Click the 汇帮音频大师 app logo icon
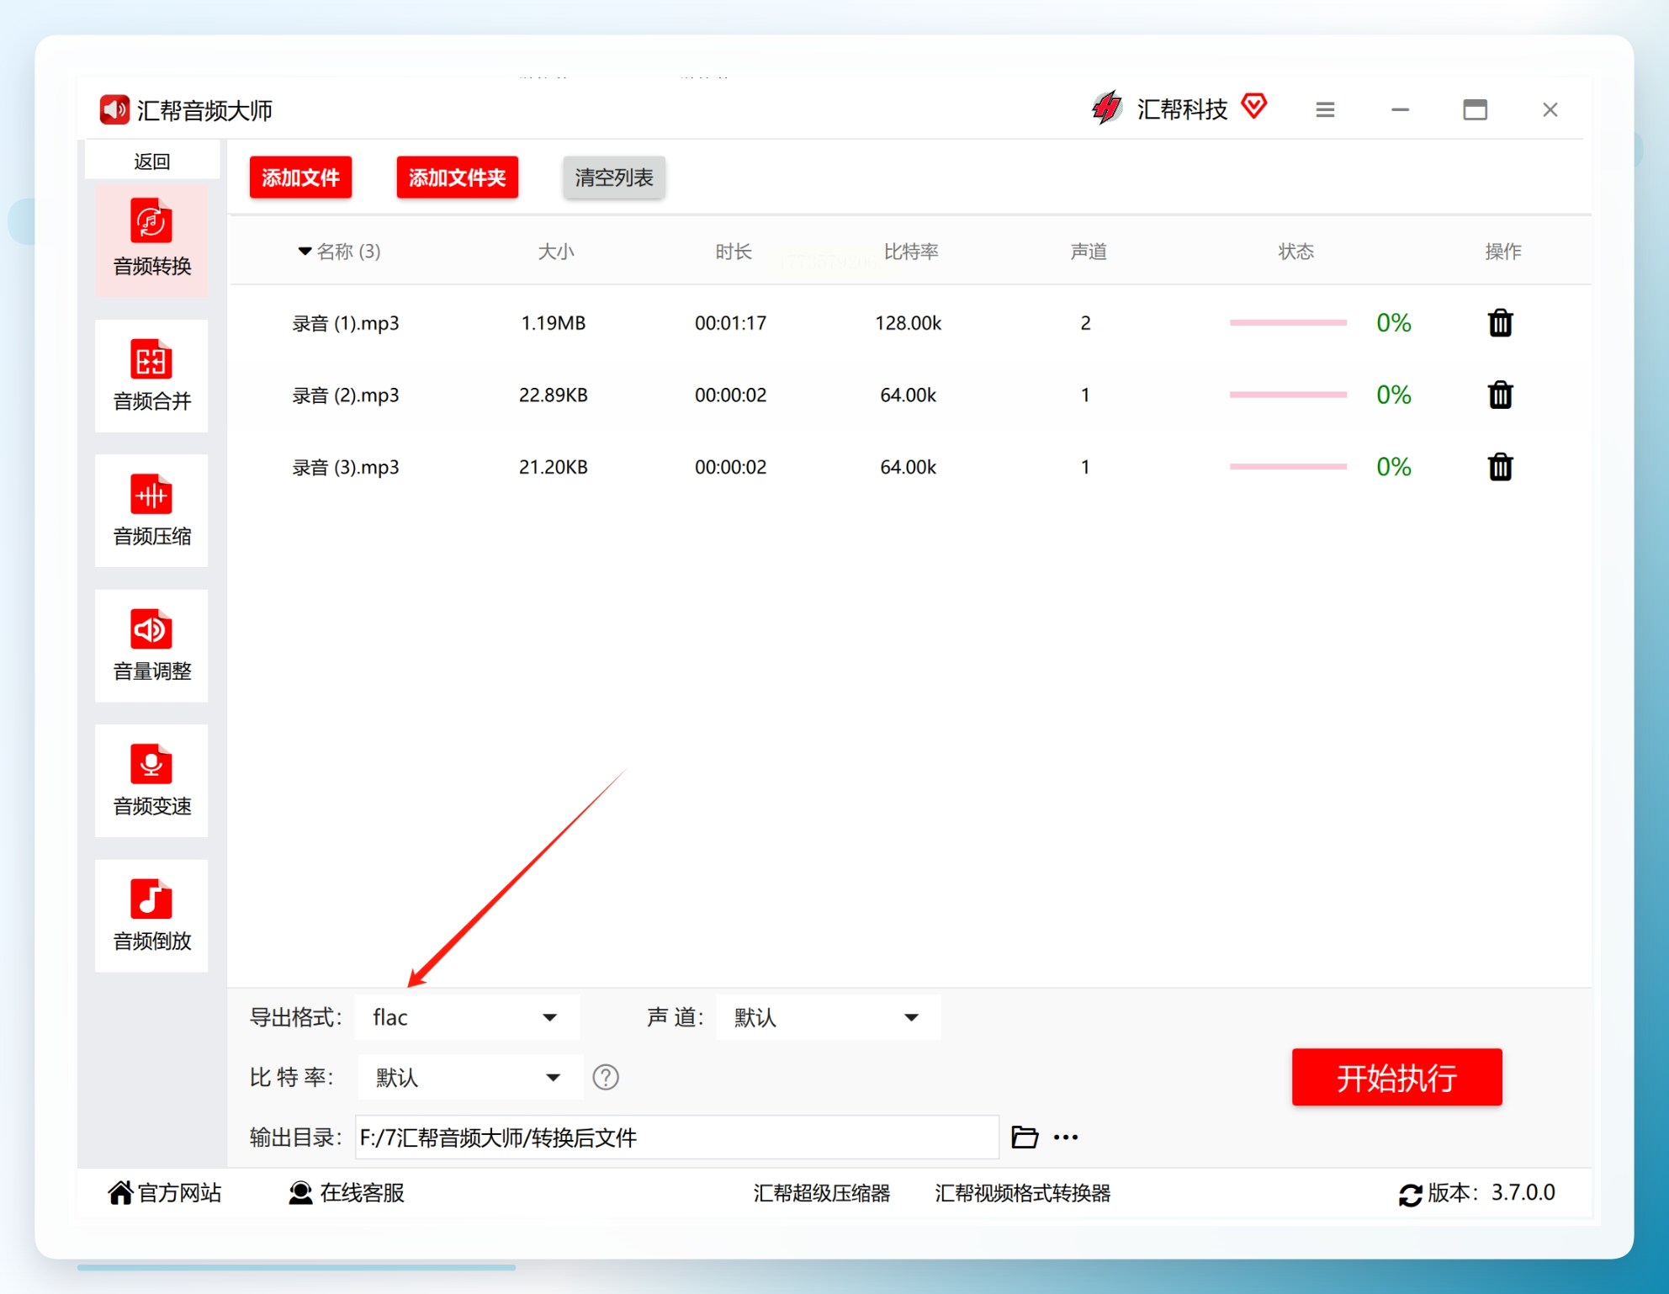This screenshot has height=1294, width=1669. pyautogui.click(x=114, y=109)
